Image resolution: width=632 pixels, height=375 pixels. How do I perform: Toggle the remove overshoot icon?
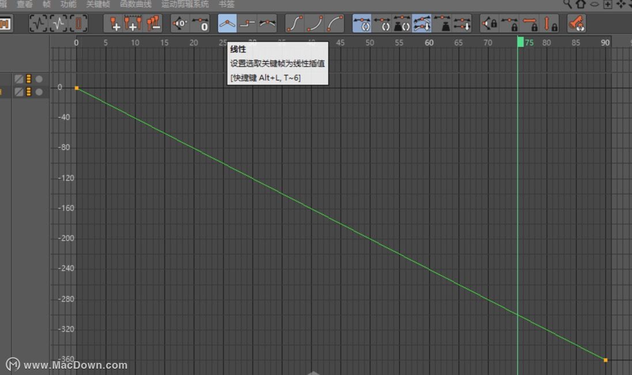(422, 24)
